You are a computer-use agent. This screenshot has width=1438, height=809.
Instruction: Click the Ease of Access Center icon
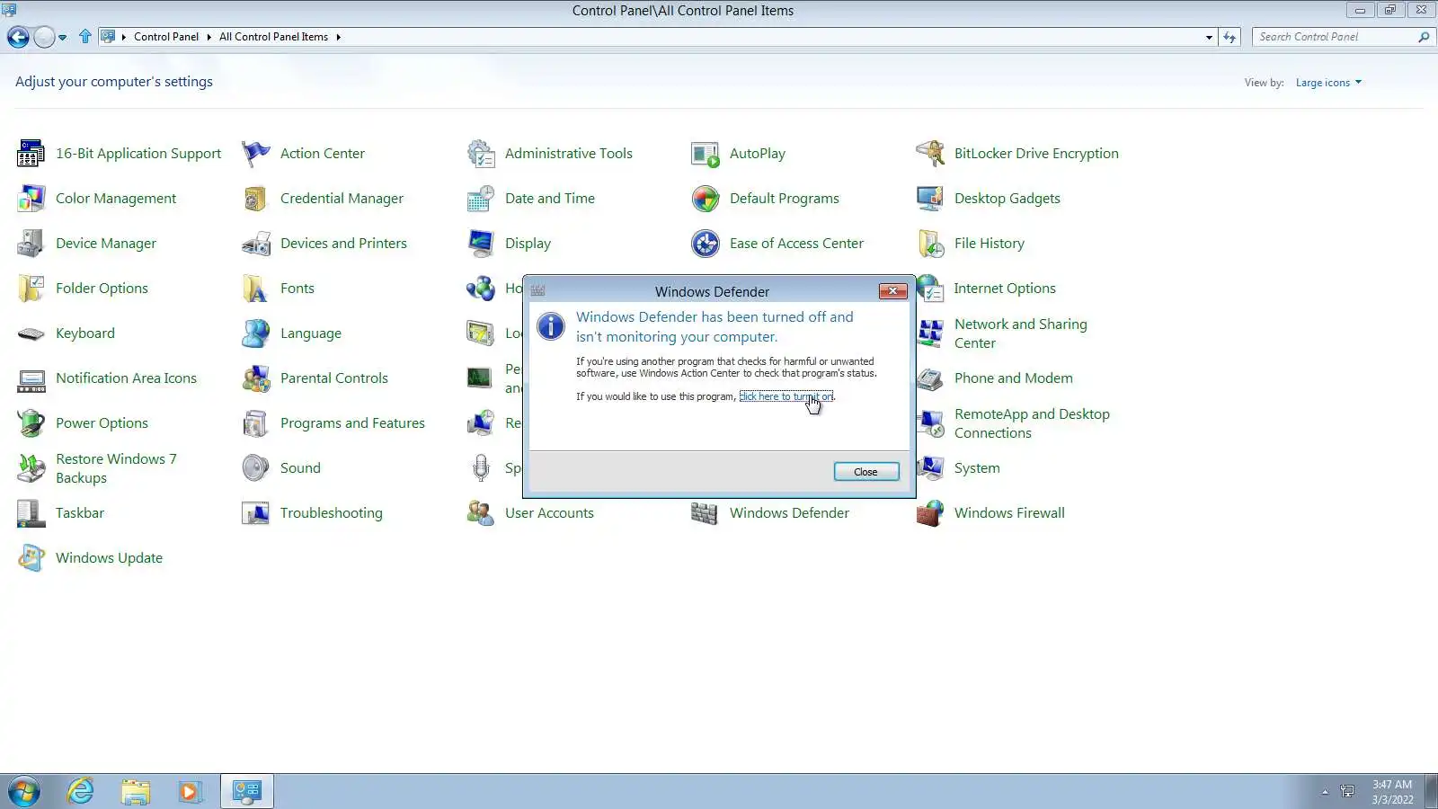[x=705, y=244]
